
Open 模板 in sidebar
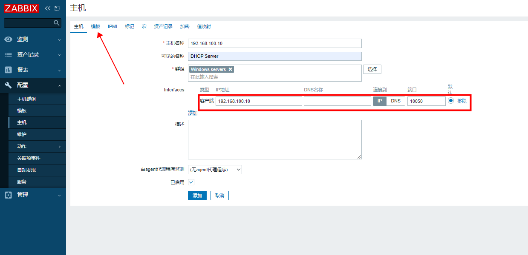(x=37, y=110)
